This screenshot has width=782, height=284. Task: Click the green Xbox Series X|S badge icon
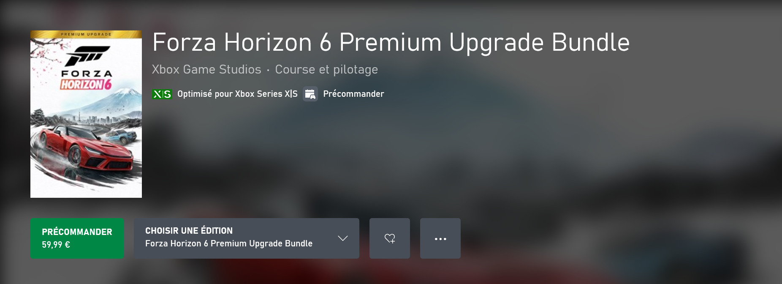[162, 94]
